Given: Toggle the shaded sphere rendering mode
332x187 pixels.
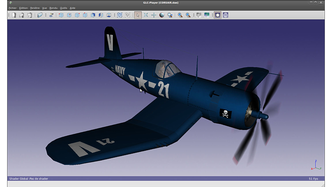Looking at the screenshot, I should [x=218, y=15].
